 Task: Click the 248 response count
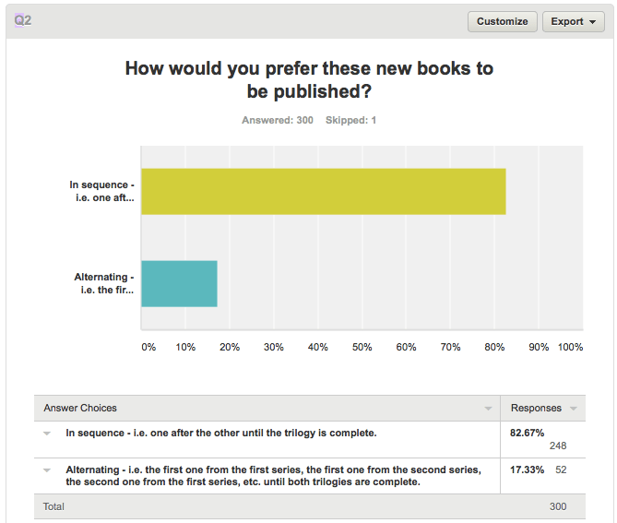click(x=557, y=446)
